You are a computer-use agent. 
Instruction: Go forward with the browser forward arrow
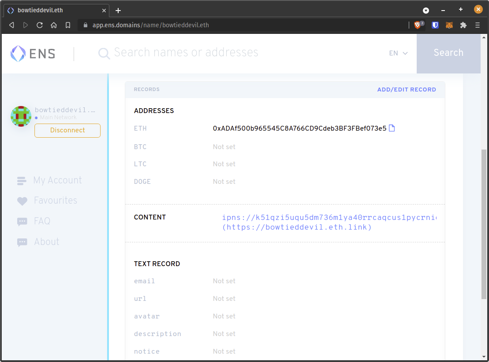pos(26,25)
